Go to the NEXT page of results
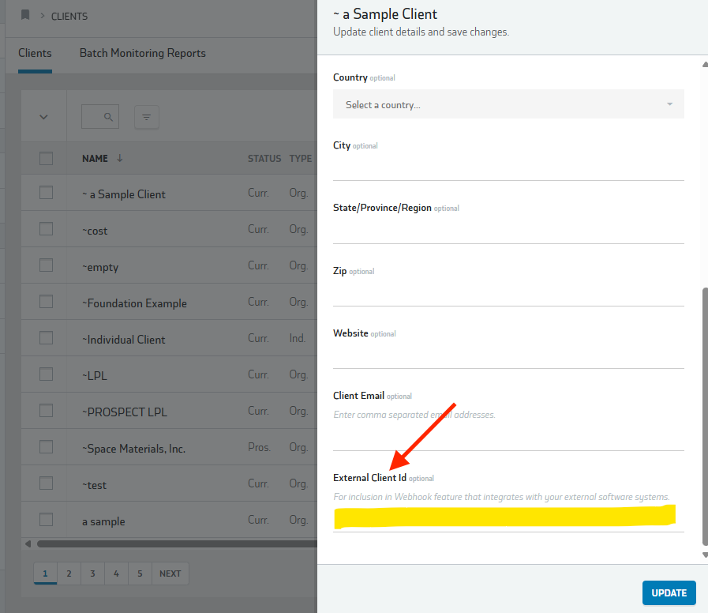This screenshot has width=708, height=613. (170, 574)
